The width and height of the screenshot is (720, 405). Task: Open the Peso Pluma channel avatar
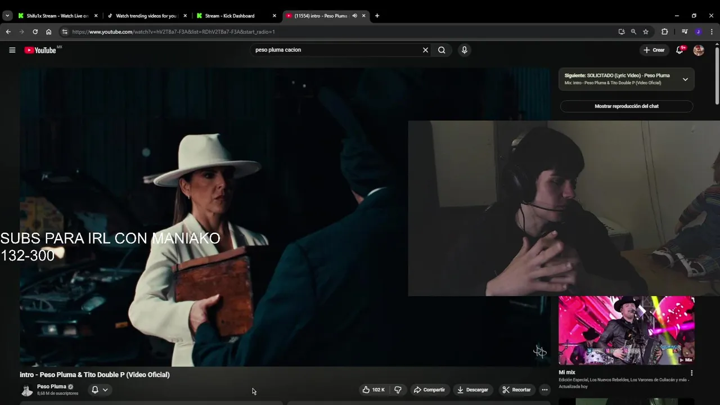[x=26, y=390]
